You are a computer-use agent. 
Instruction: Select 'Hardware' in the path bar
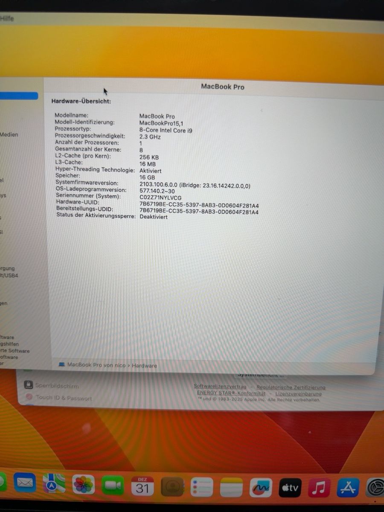click(x=144, y=366)
